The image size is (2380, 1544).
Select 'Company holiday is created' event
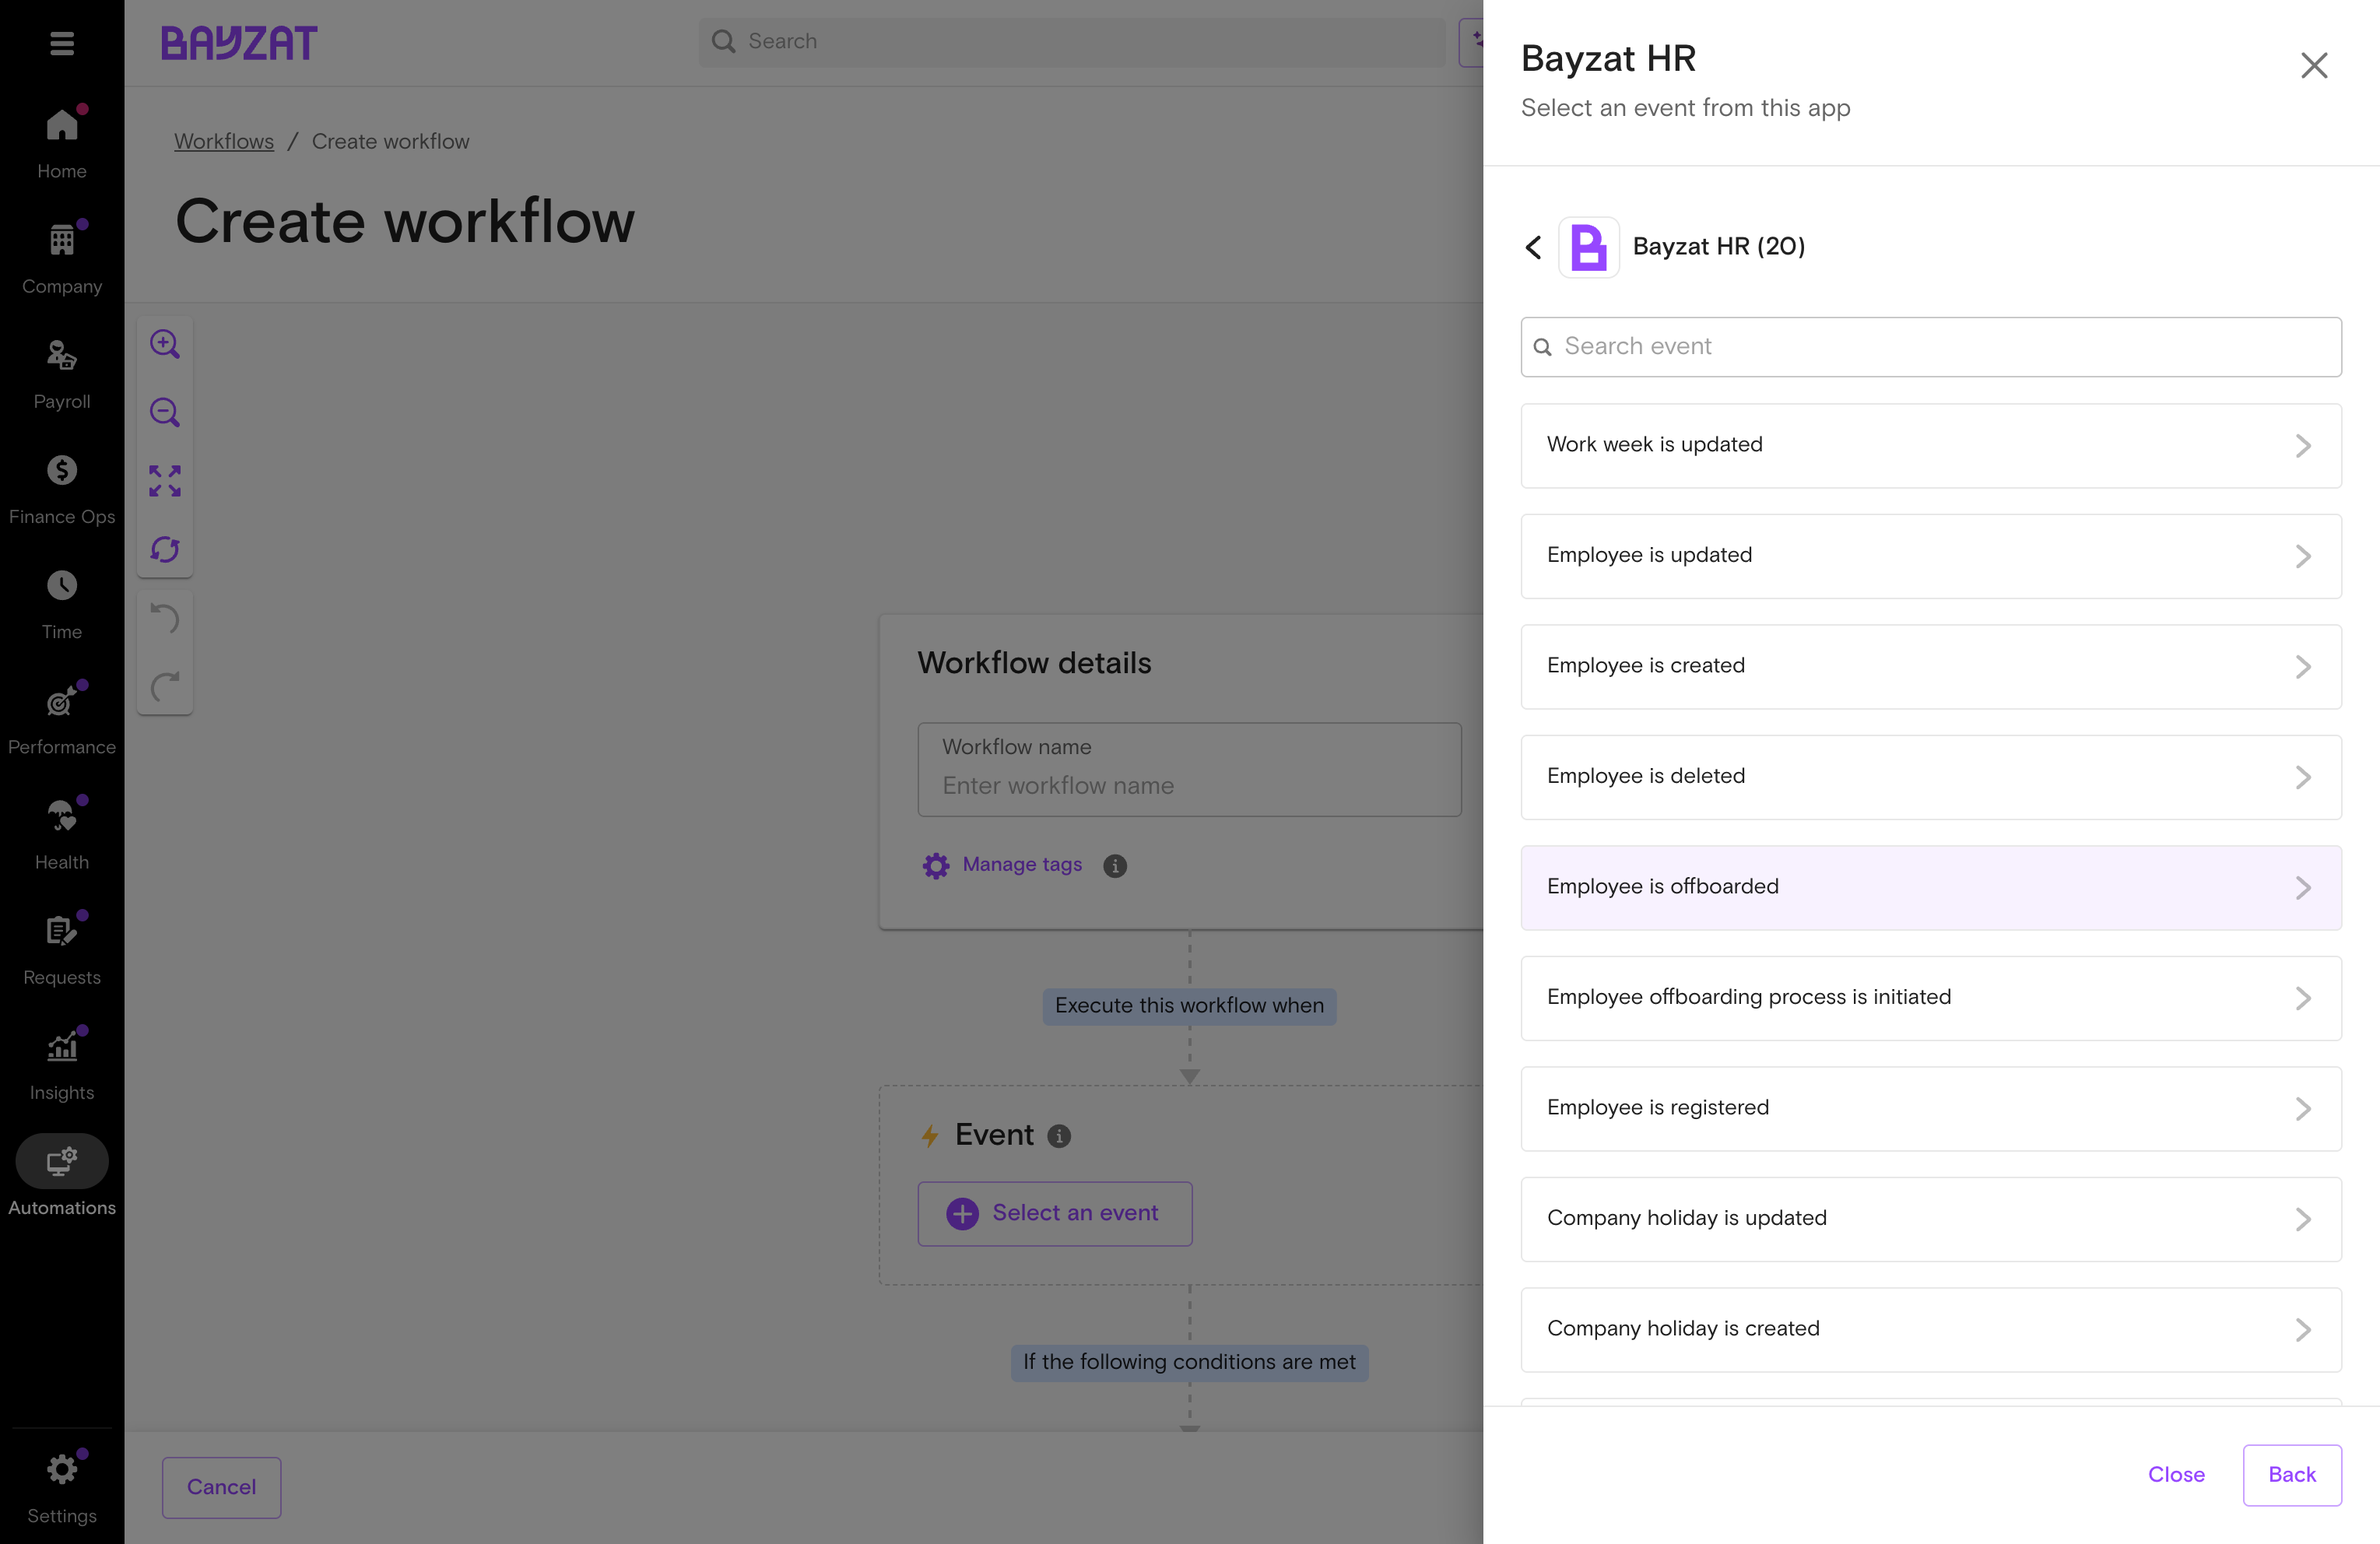pyautogui.click(x=1931, y=1329)
